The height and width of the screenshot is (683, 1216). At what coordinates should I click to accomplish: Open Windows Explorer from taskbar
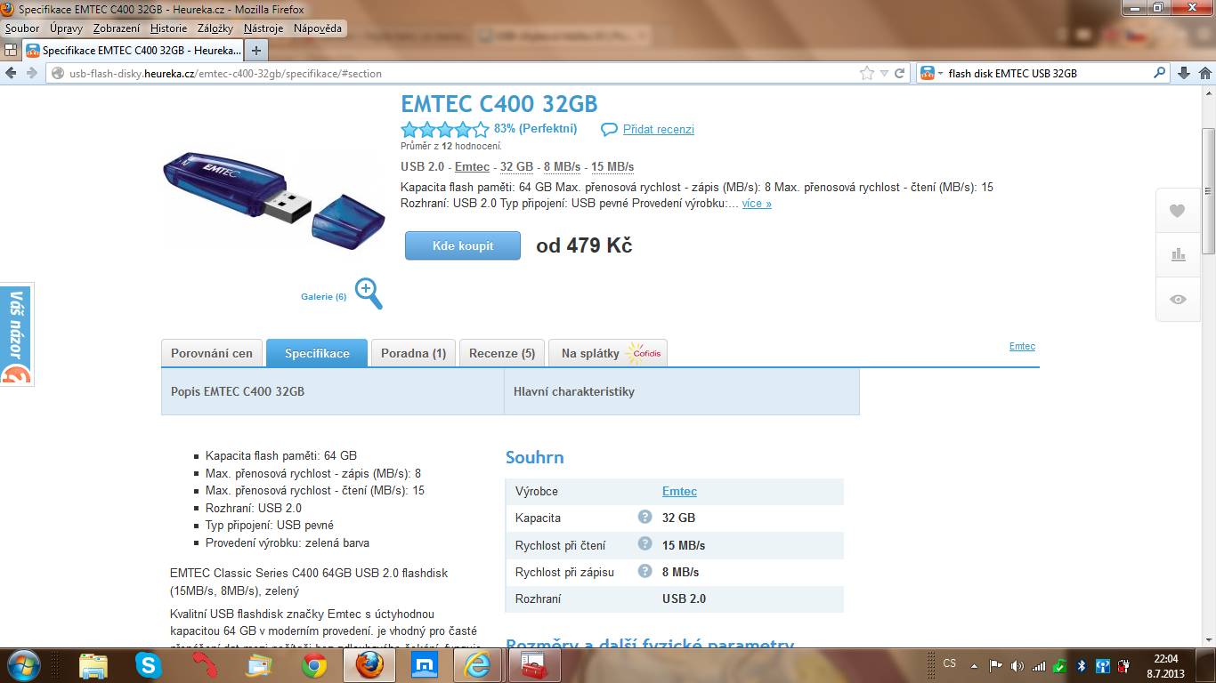[93, 665]
